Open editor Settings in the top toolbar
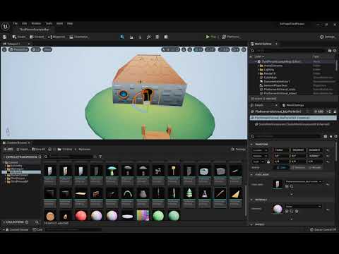 328,37
